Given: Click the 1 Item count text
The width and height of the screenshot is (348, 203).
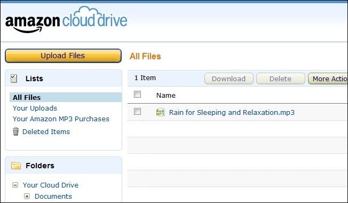Looking at the screenshot, I should click(145, 78).
